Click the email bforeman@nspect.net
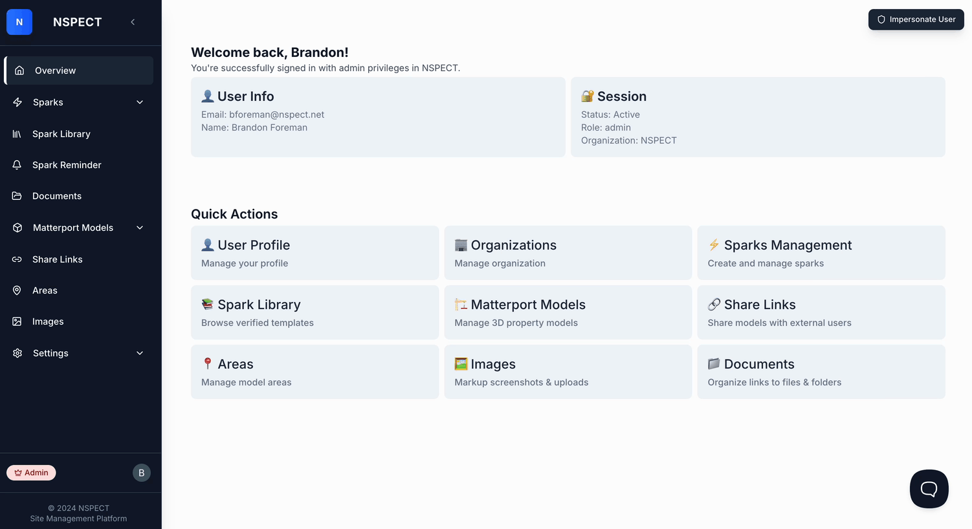Image resolution: width=972 pixels, height=529 pixels. click(x=277, y=114)
